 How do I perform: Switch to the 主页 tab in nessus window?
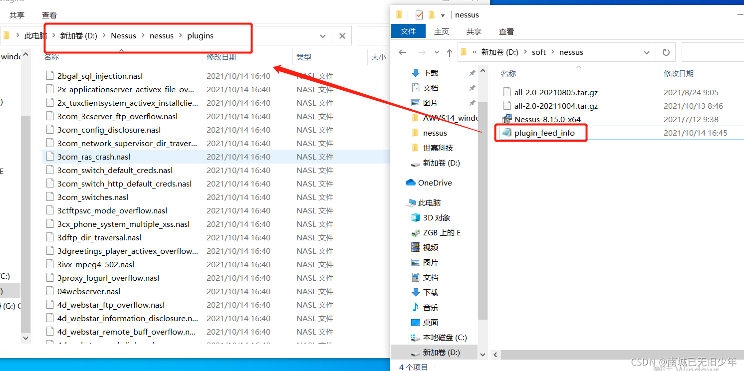(x=441, y=31)
